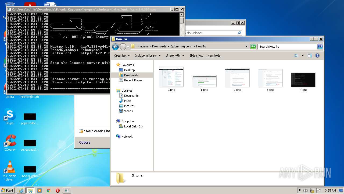Open Documents library
This screenshot has width=344, height=194.
pyautogui.click(x=131, y=96)
